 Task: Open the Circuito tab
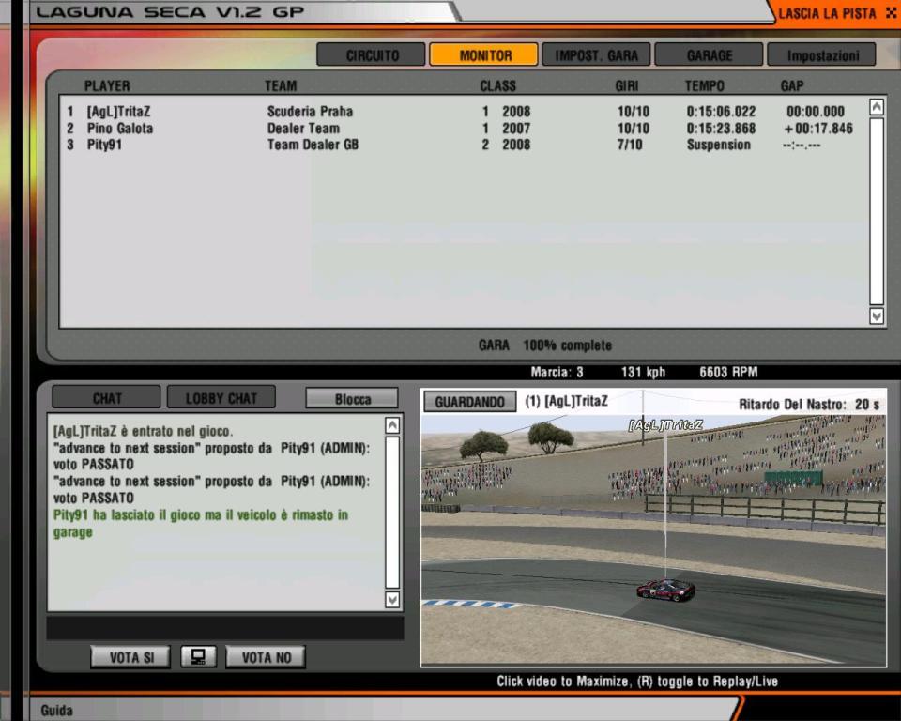372,55
